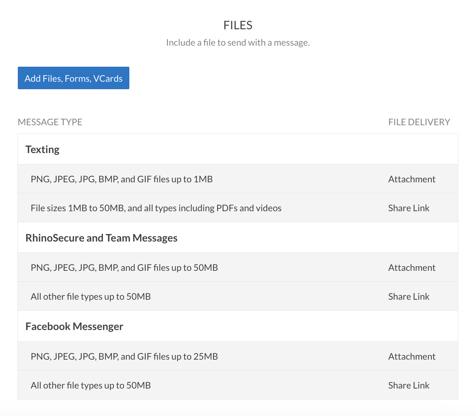Click 'All other file types' under RhinoSecure

(90, 296)
